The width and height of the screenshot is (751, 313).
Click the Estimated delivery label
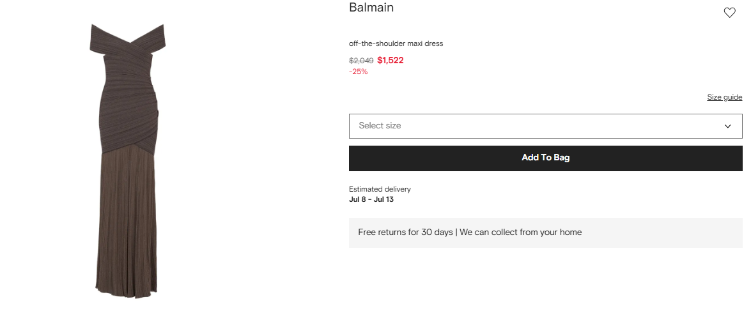[380, 189]
